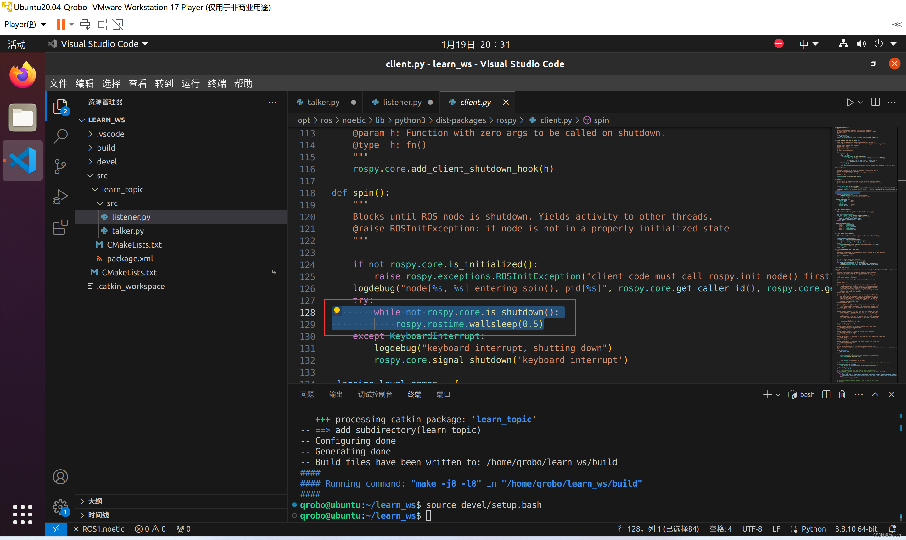Open the run button dropdown arrow
The image size is (906, 540).
tap(860, 102)
